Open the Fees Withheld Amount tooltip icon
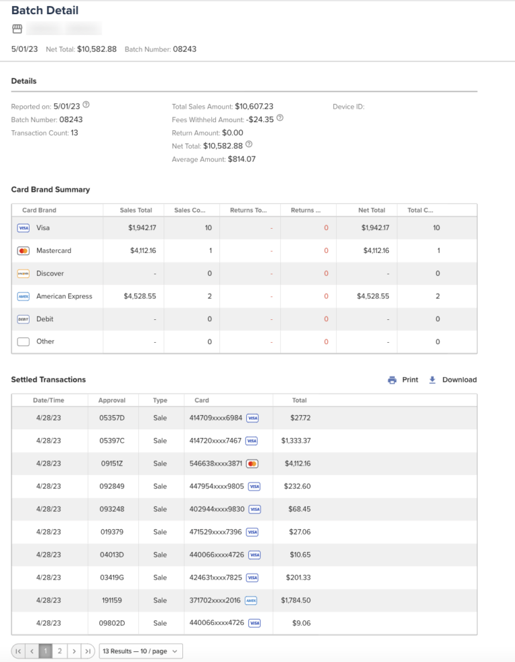This screenshot has height=662, width=515. point(280,119)
